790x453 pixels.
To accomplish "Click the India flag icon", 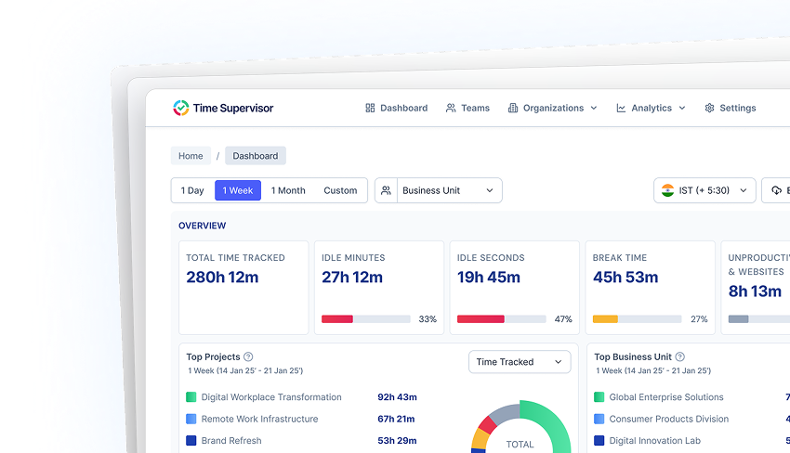I will [667, 190].
